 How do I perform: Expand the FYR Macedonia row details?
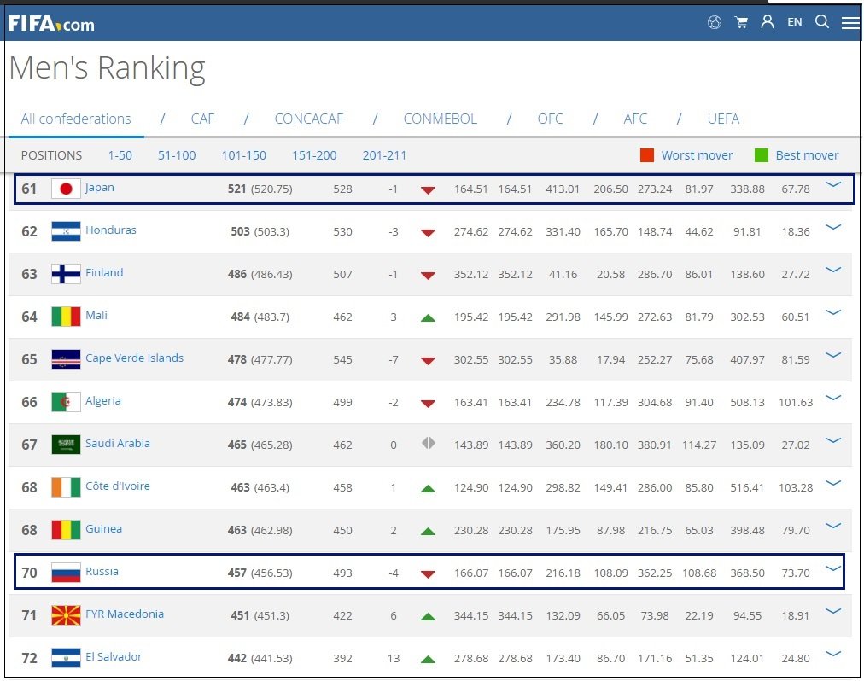click(x=833, y=611)
